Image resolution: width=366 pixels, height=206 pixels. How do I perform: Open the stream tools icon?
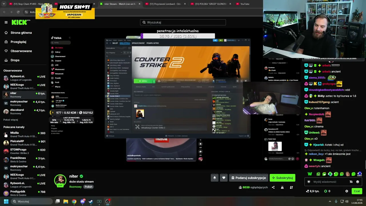tap(291, 187)
